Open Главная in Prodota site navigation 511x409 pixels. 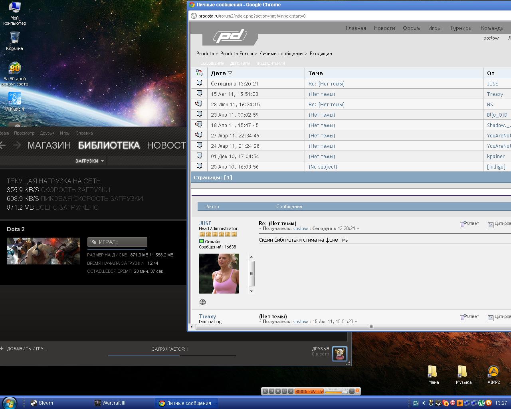[x=356, y=28]
